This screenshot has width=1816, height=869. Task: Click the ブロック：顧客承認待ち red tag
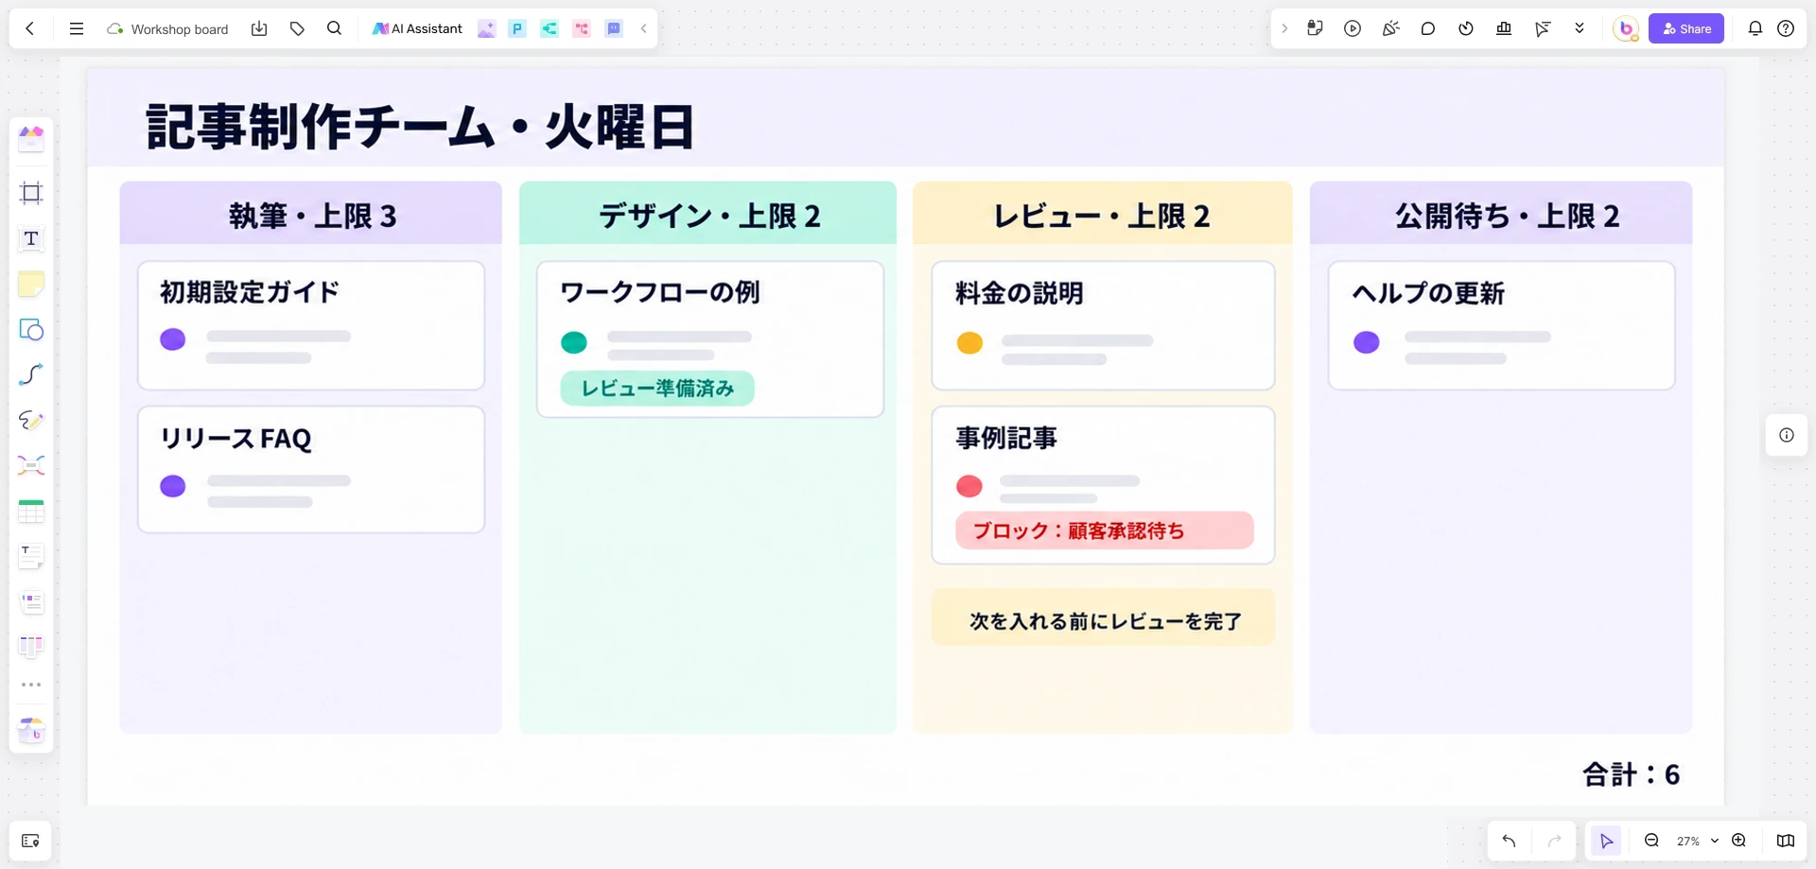(1105, 530)
